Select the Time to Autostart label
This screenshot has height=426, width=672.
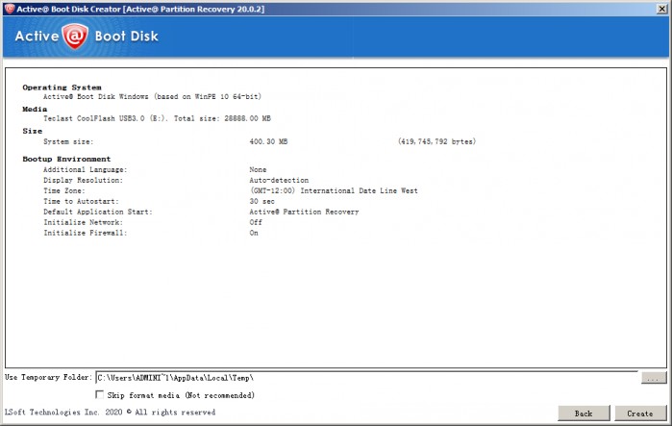(81, 201)
